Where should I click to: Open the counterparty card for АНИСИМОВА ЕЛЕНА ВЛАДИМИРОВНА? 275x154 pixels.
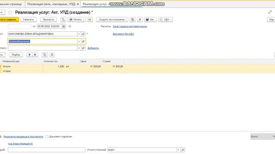(83, 34)
